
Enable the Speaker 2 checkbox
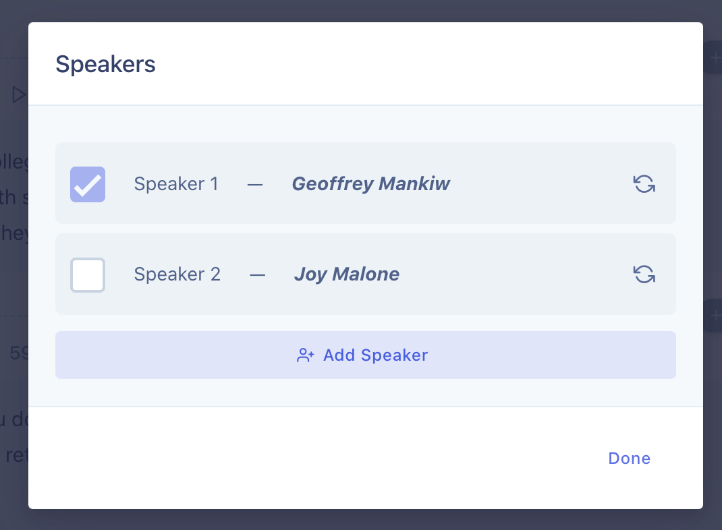click(88, 274)
